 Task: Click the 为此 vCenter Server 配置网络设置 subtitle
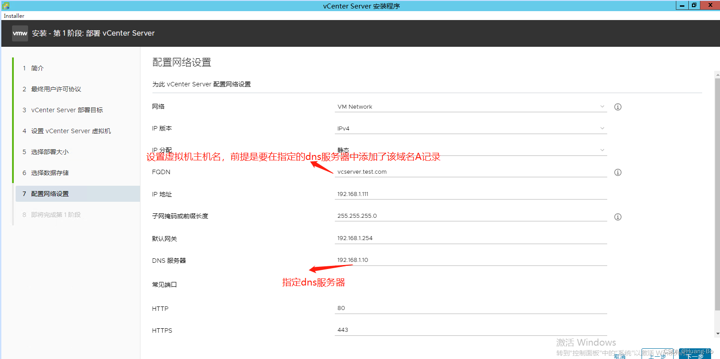click(x=202, y=84)
